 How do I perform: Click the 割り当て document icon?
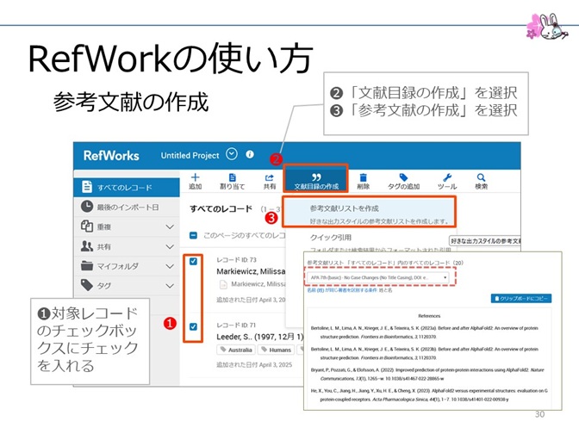click(233, 178)
